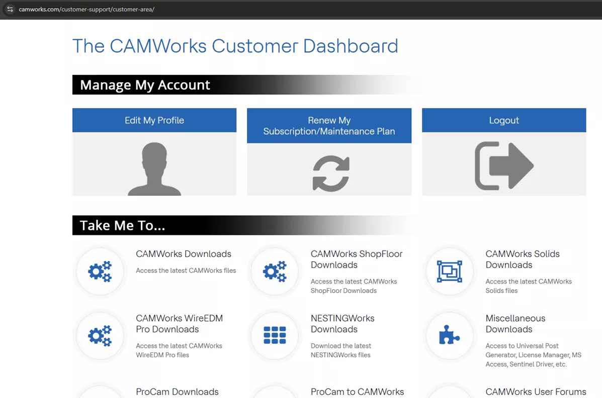Open Miscellaneous Downloads link
602x398 pixels.
pos(515,324)
